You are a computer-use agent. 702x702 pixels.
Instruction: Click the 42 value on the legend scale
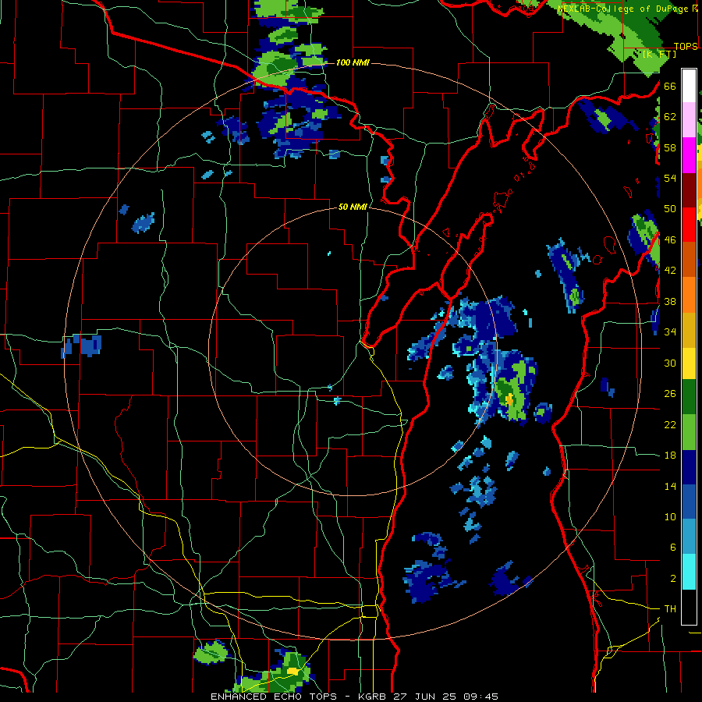coord(670,271)
